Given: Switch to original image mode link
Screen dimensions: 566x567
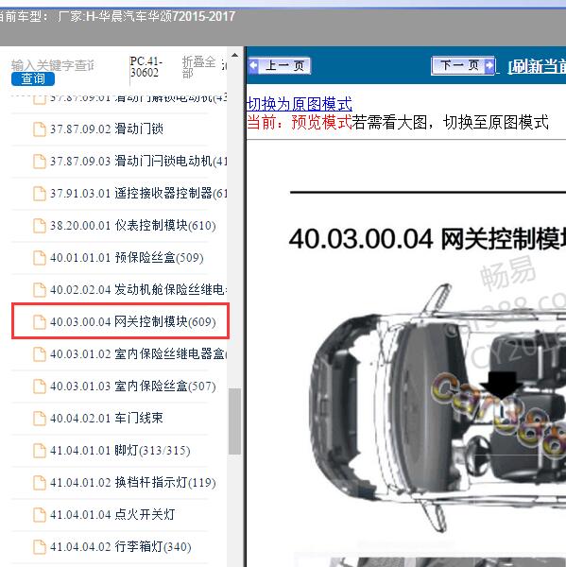Looking at the screenshot, I should (x=300, y=104).
